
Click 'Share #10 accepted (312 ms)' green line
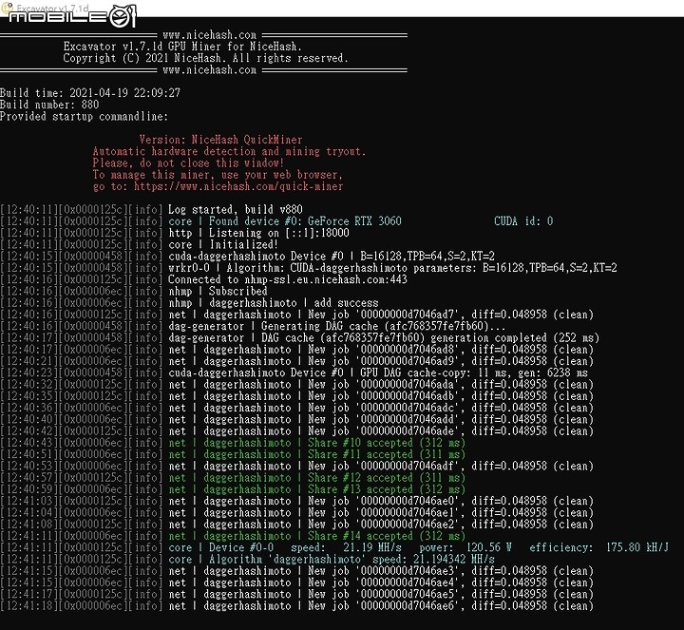pos(316,443)
